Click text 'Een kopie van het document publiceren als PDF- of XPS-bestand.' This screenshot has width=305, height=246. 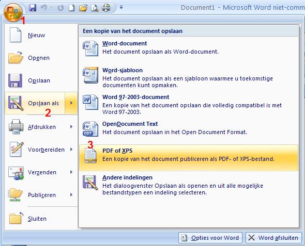(188, 159)
